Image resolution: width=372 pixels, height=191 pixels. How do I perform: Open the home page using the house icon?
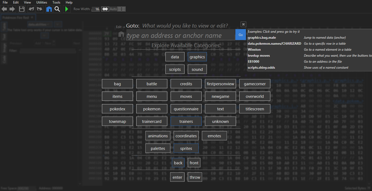point(49,9)
